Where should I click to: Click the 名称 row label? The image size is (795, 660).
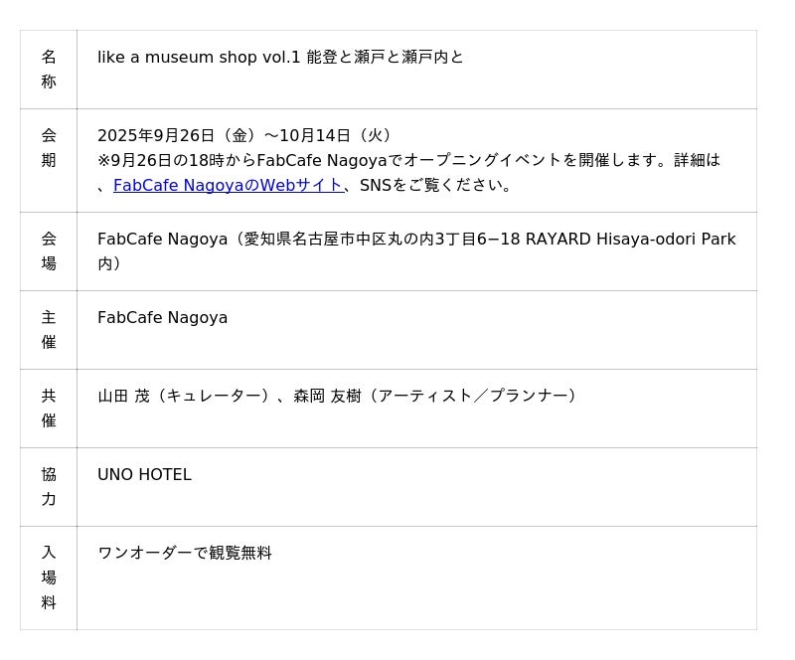click(x=49, y=70)
